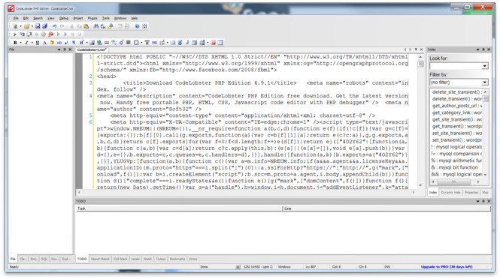Image resolution: width=500 pixels, height=279 pixels.
Task: Open the Tools menu
Action: point(105,18)
